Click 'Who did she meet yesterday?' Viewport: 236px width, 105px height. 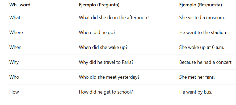tap(109, 77)
